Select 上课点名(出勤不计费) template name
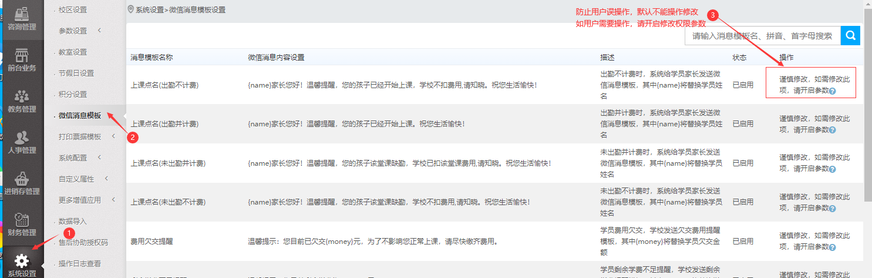 click(x=164, y=85)
